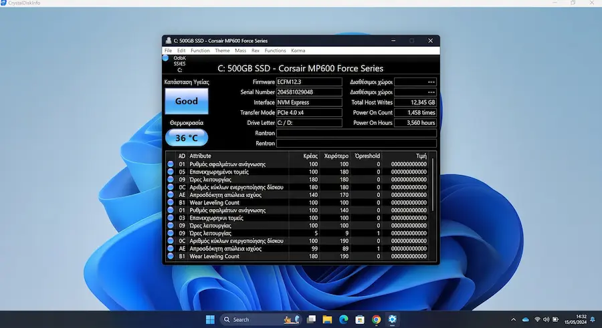Click status circle of B1 row with values 180 and 190
The image size is (602, 328).
pos(171,257)
